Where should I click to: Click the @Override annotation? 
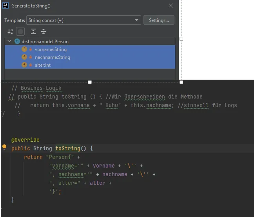pyautogui.click(x=25, y=140)
